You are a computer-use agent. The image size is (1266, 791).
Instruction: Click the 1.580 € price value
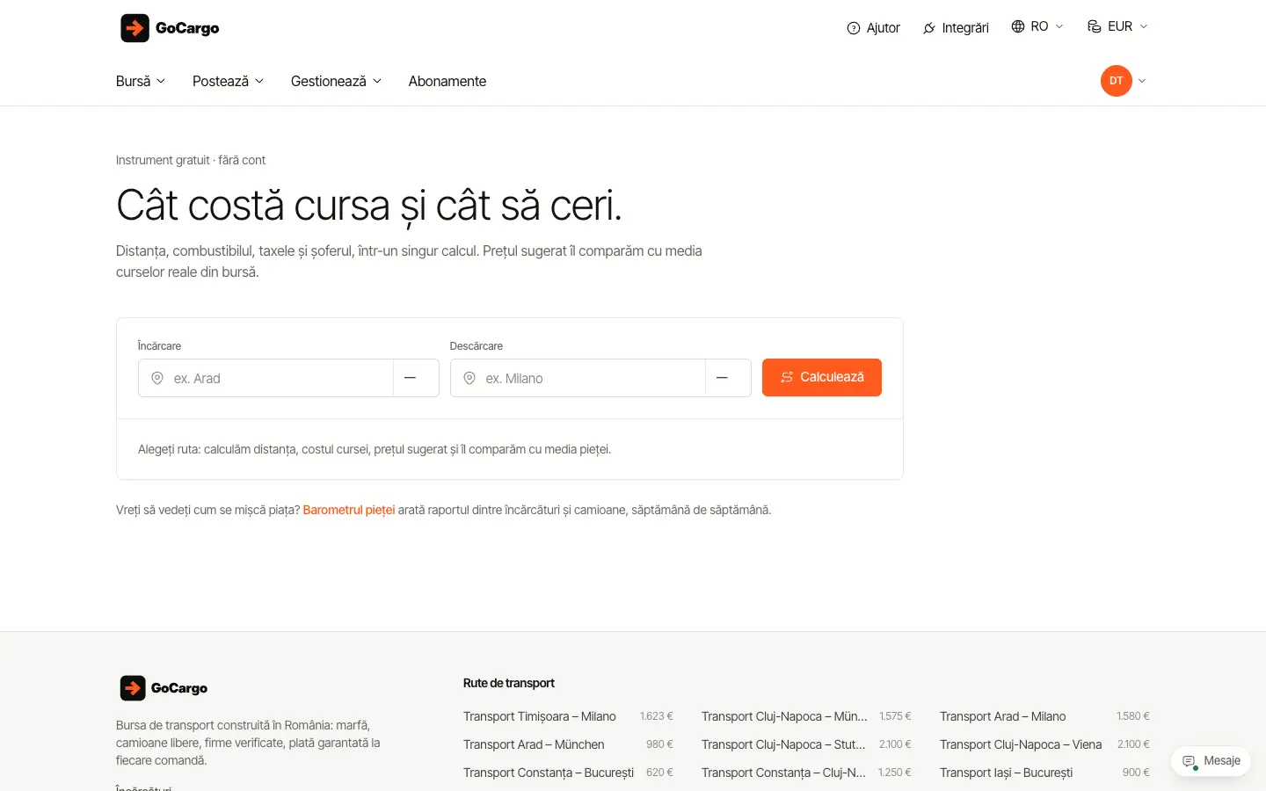click(1133, 716)
